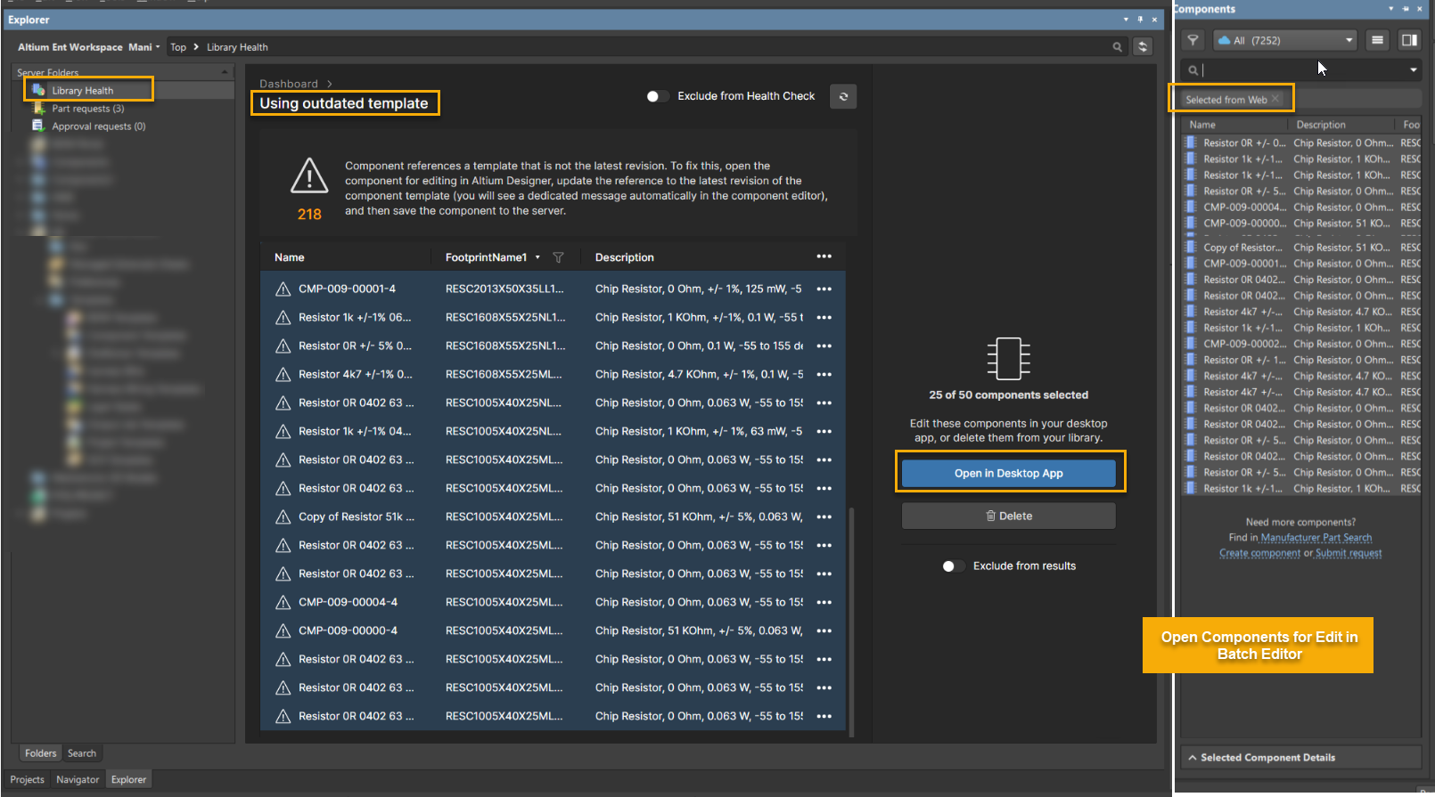
Task: Open three-dots menu for CMP-009-00000-4 row
Action: coord(824,630)
